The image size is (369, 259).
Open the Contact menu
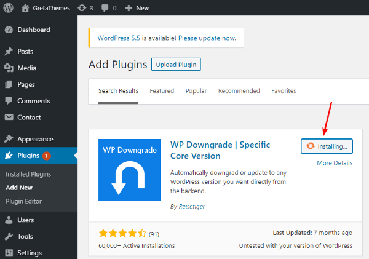click(x=29, y=118)
